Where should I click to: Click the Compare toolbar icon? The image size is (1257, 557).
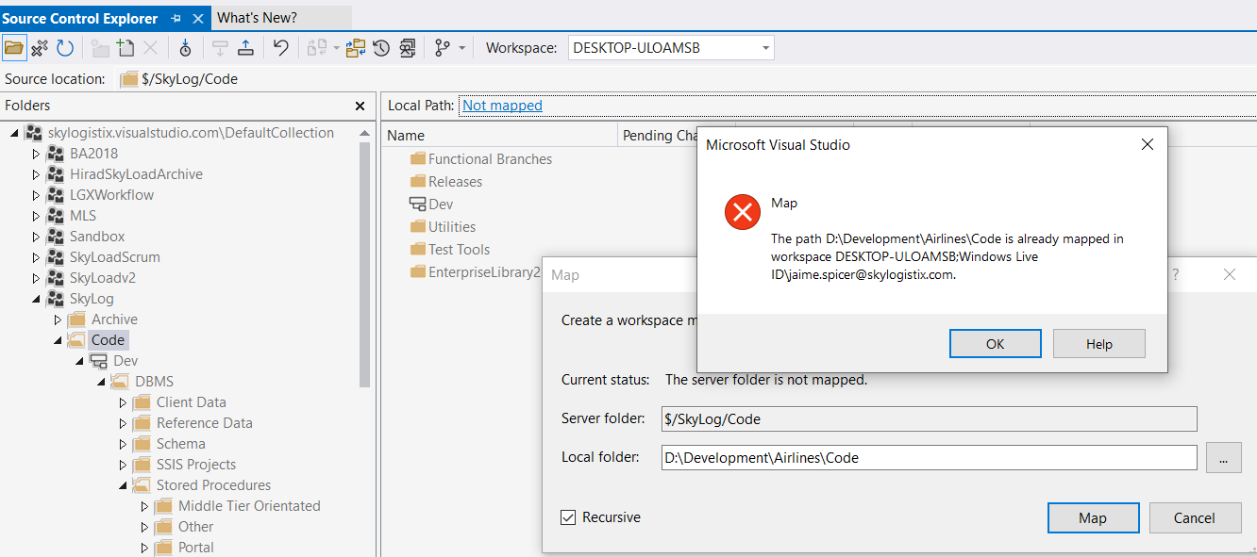pyautogui.click(x=317, y=48)
